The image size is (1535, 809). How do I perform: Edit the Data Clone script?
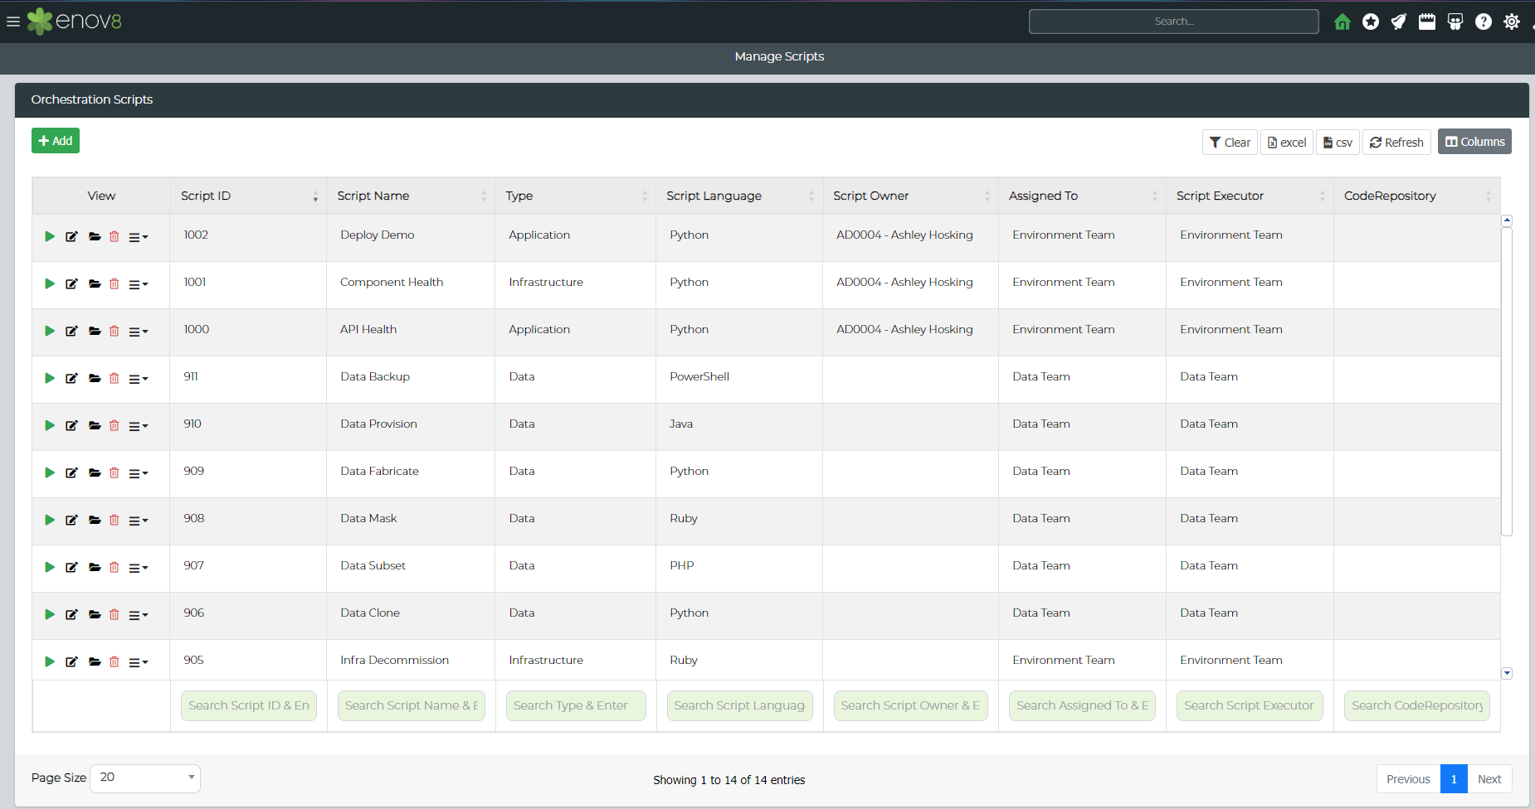click(x=72, y=615)
